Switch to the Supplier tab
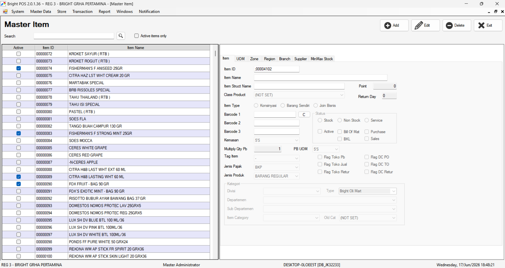 point(300,59)
